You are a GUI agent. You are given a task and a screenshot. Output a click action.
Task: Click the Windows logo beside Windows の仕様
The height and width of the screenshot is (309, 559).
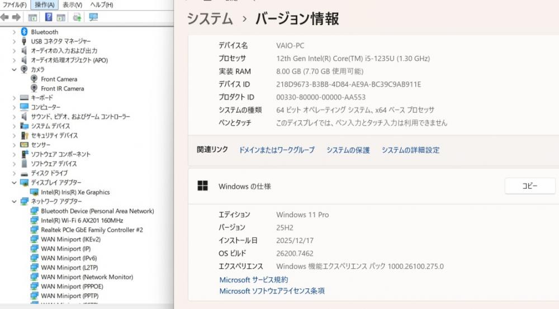point(202,186)
